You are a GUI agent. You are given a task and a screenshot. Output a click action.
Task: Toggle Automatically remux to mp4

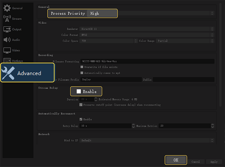tap(82, 73)
